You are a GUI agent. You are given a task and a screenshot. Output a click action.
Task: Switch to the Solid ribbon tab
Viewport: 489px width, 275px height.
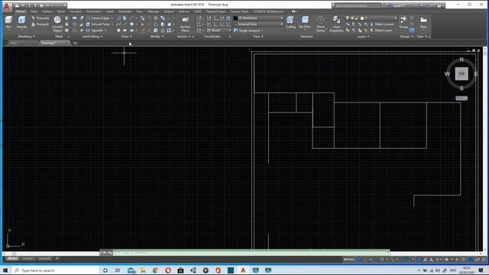coord(34,11)
